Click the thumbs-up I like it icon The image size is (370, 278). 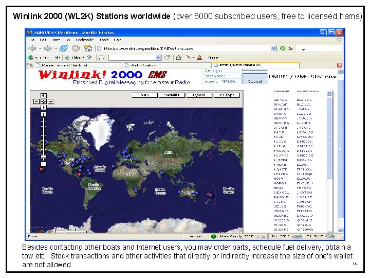tap(67, 58)
